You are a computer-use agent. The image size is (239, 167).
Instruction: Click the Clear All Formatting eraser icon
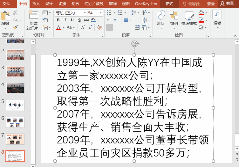tap(99, 28)
